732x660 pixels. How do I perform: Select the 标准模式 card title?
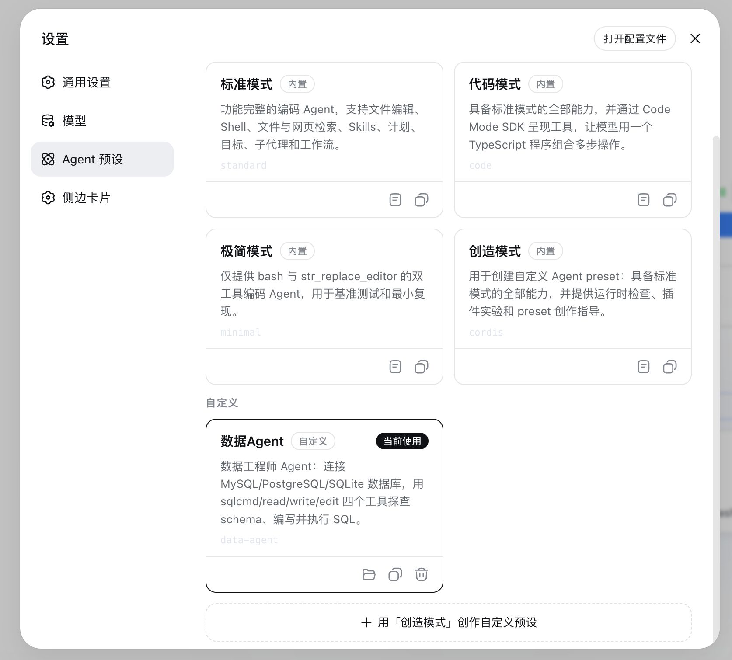[247, 84]
